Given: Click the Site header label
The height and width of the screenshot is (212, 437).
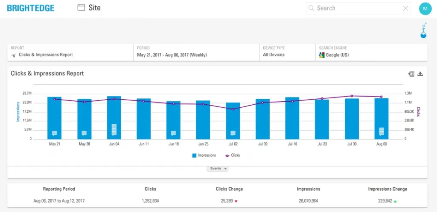Looking at the screenshot, I should coord(94,8).
